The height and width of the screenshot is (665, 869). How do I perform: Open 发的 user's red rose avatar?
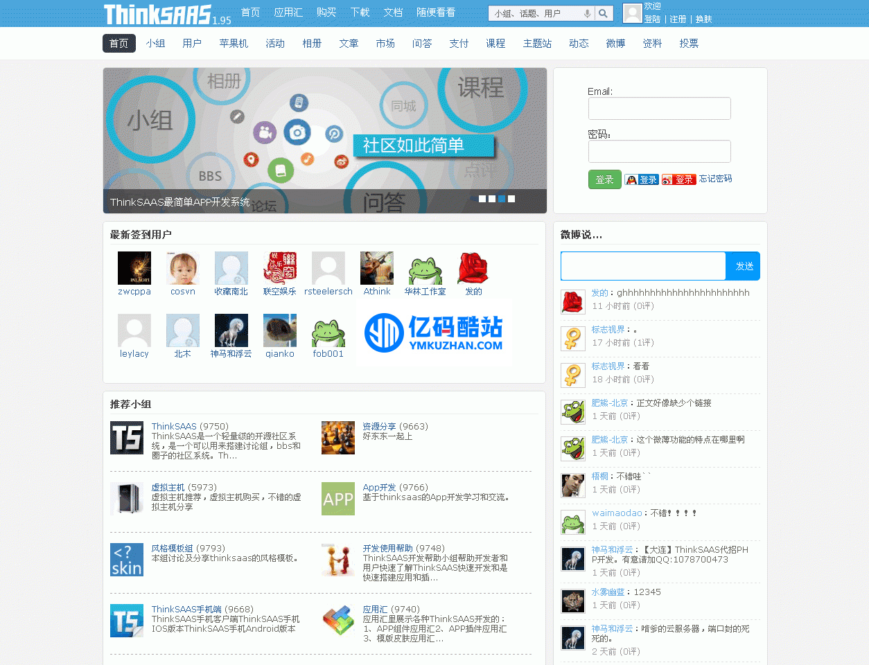[x=474, y=268]
